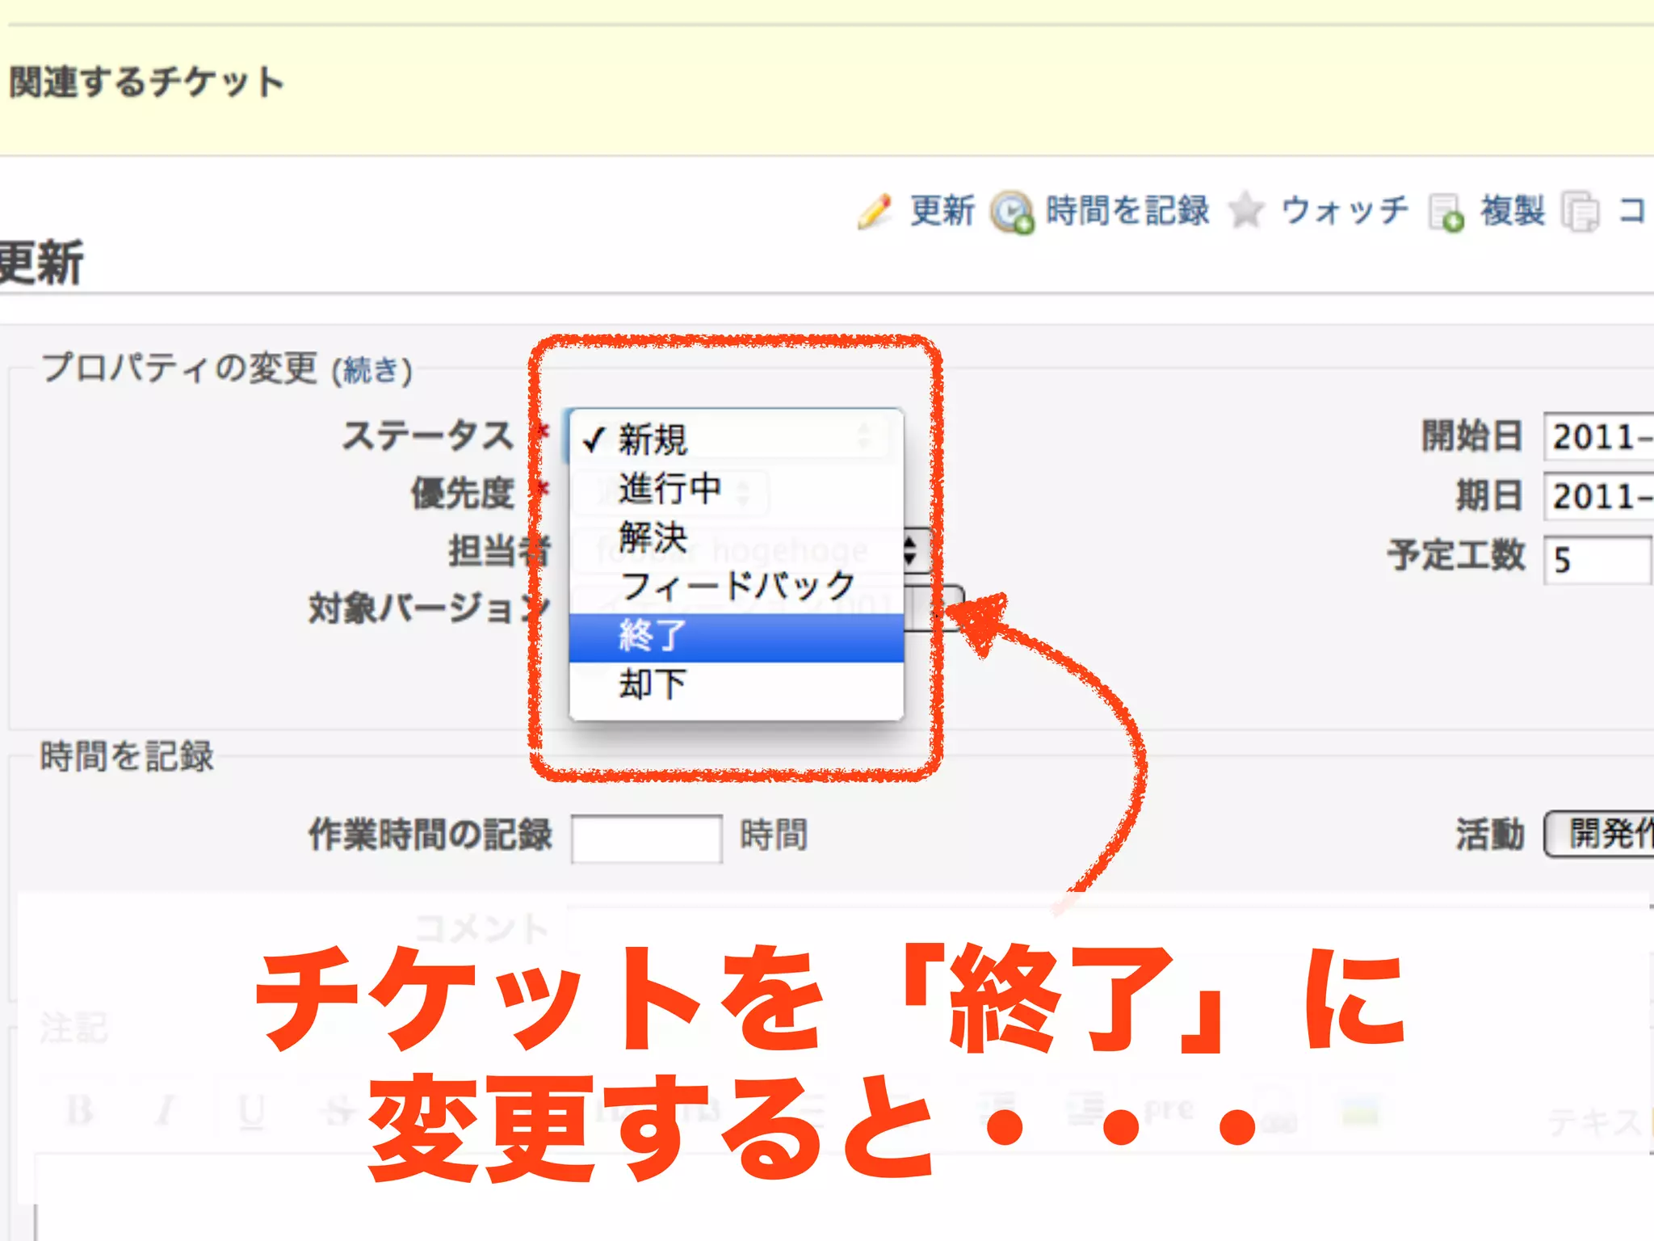The image size is (1654, 1241).
Task: Select フィードバック status option
Action: point(736,587)
